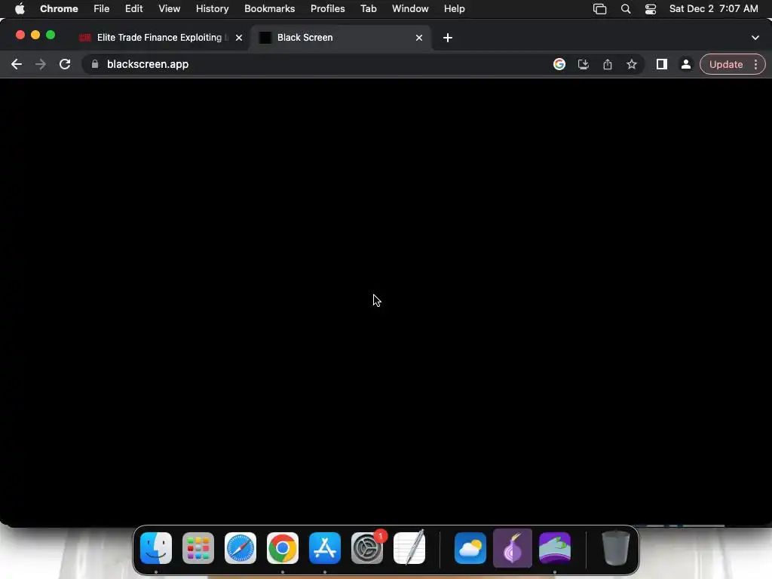This screenshot has width=772, height=579.
Task: Share this page using the share icon
Action: 608,65
